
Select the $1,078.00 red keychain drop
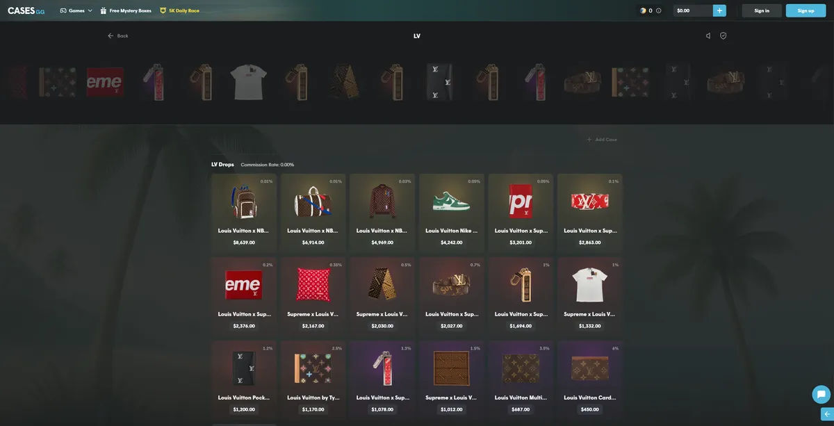tap(382, 379)
